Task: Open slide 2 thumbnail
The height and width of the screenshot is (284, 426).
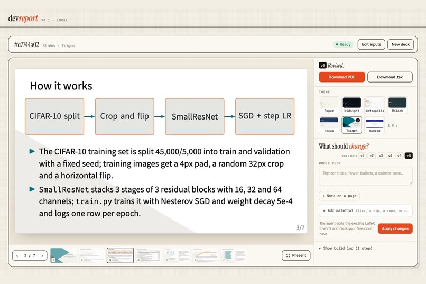Action: [x=92, y=255]
